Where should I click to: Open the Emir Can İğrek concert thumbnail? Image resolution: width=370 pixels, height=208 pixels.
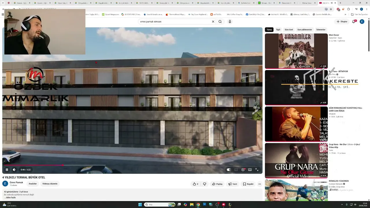click(x=296, y=124)
